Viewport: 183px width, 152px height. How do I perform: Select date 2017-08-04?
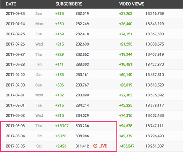[x=15, y=136]
